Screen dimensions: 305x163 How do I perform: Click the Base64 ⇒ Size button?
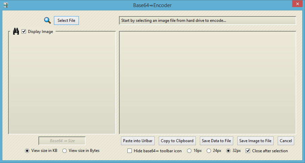[62, 141]
